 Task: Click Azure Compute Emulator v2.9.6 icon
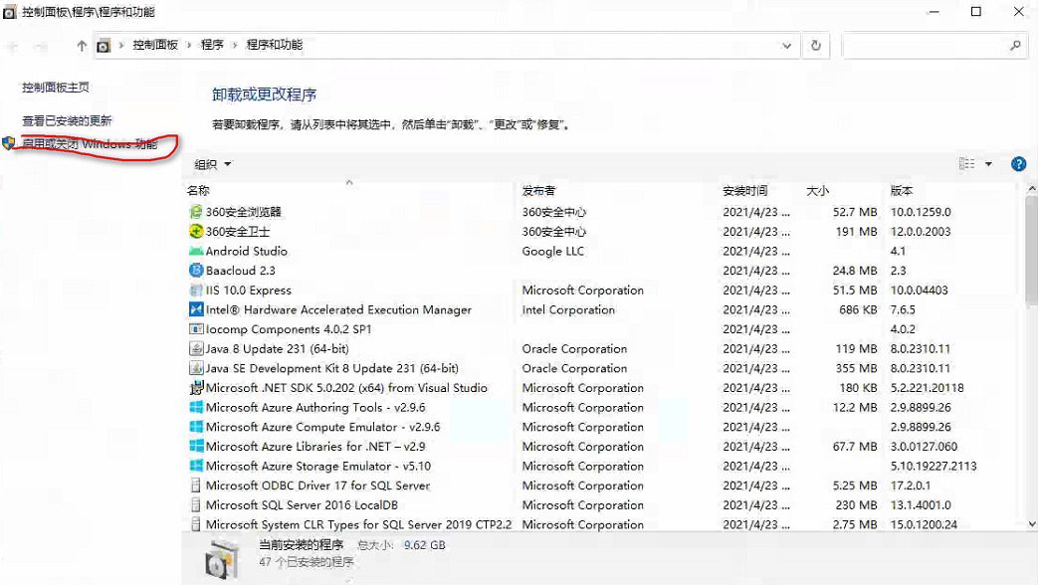pyautogui.click(x=196, y=427)
